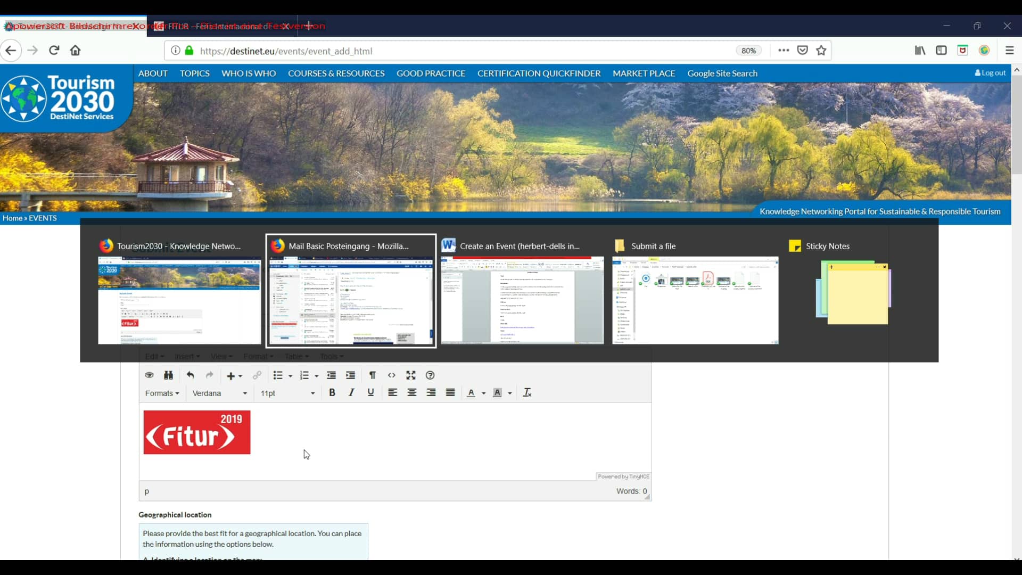Open the MARKET PLACE menu
The image size is (1022, 575).
point(644,73)
